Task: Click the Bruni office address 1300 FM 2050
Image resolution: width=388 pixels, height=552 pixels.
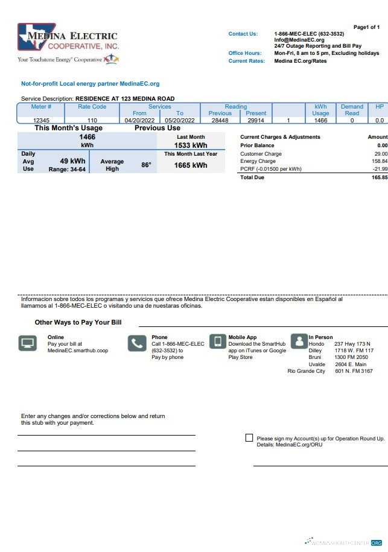Action: click(x=351, y=357)
